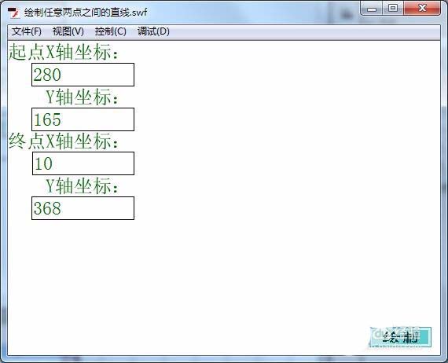The height and width of the screenshot is (363, 448).
Task: Click the end Y field showing 368
Action: pos(83,208)
